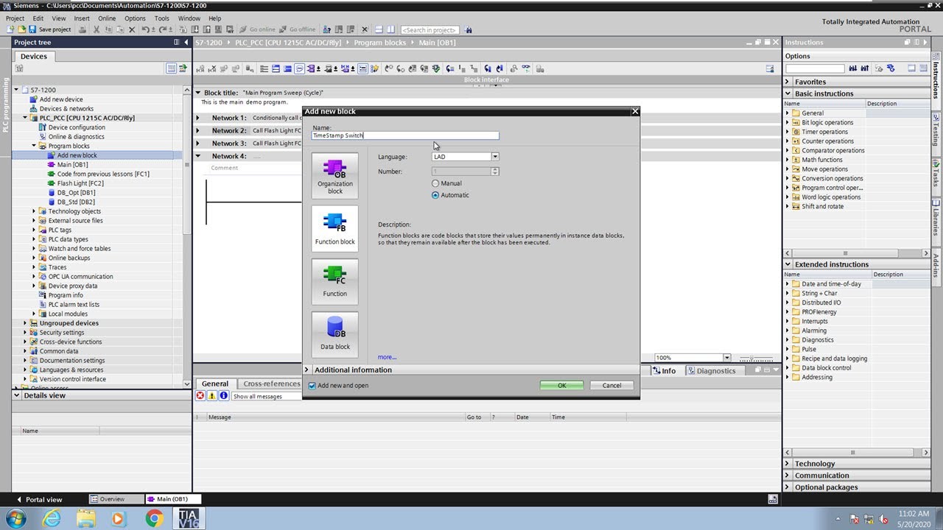Click the warnings filter icon in Info panel
Viewport: 943px width, 530px height.
tap(211, 396)
